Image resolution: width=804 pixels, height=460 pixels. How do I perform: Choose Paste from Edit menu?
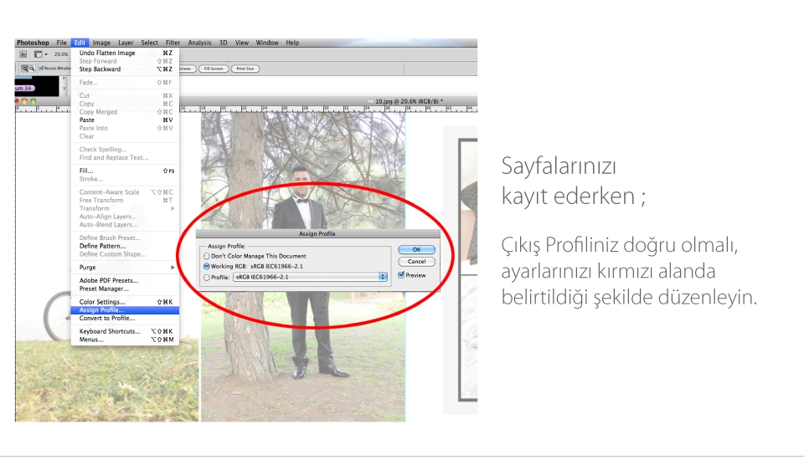125,120
